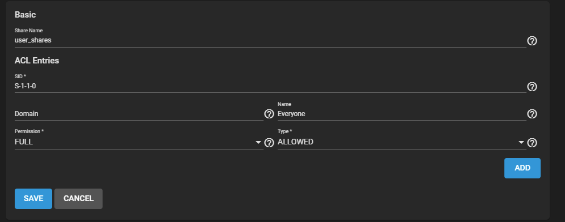Expand Permission dropdown arrow
The height and width of the screenshot is (222, 565).
click(x=258, y=143)
